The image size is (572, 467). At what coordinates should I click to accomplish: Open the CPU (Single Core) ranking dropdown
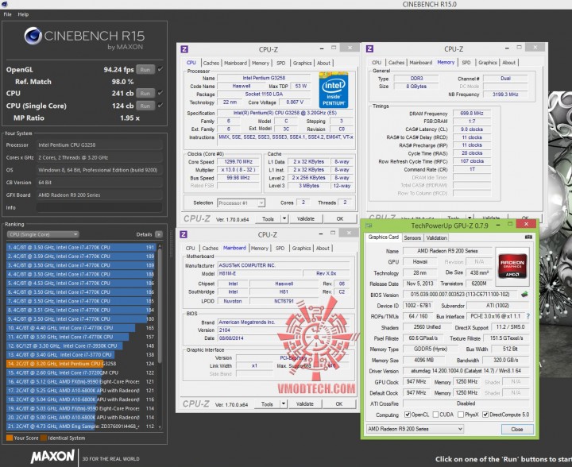click(43, 234)
